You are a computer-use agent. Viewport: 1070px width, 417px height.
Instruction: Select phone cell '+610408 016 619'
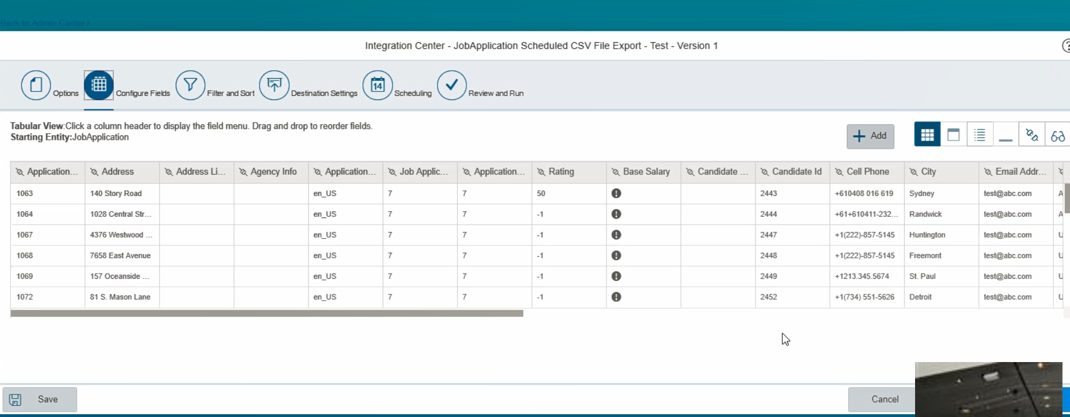coord(868,193)
